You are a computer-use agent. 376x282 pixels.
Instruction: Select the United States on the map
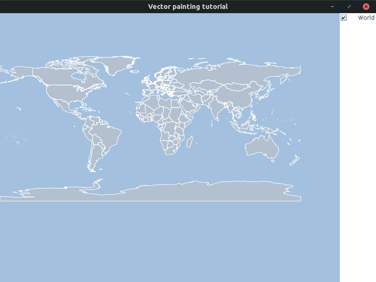(70, 94)
